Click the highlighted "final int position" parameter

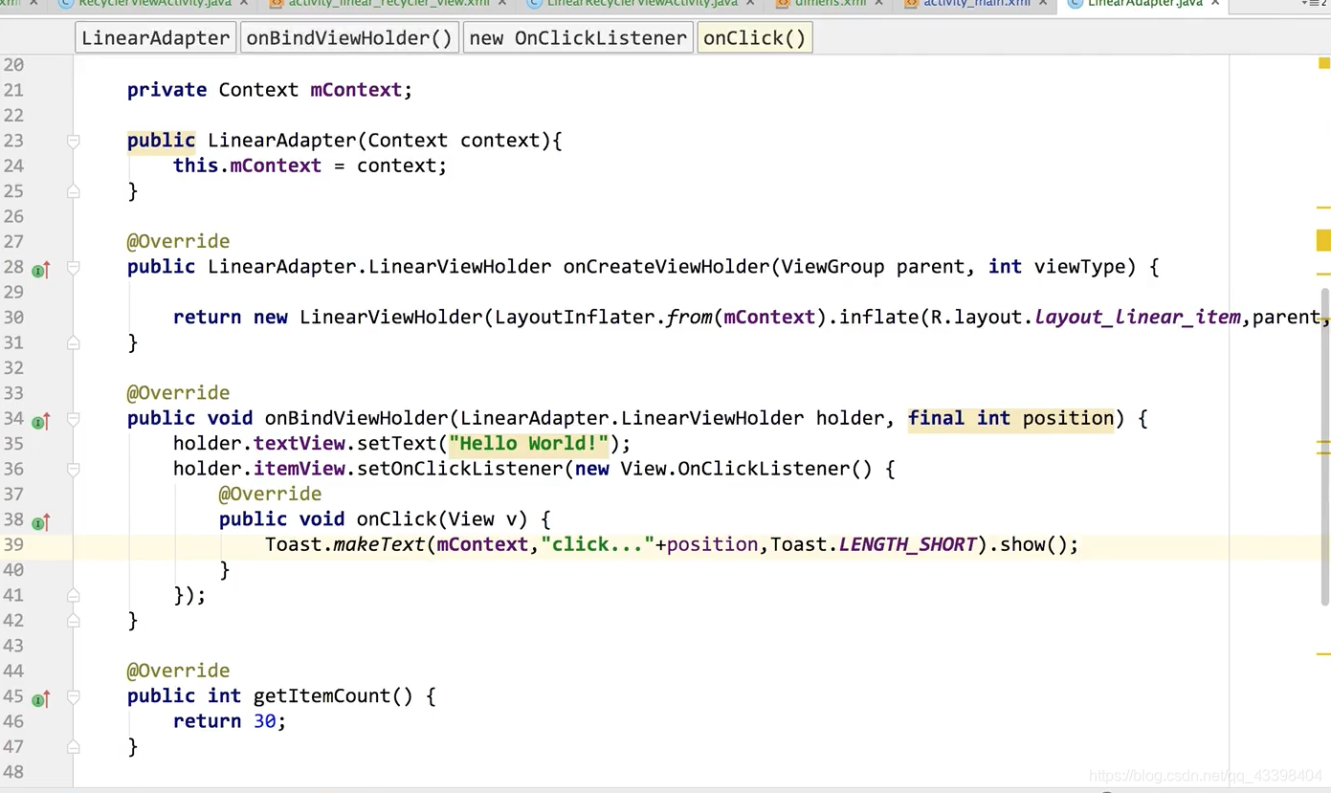1011,418
